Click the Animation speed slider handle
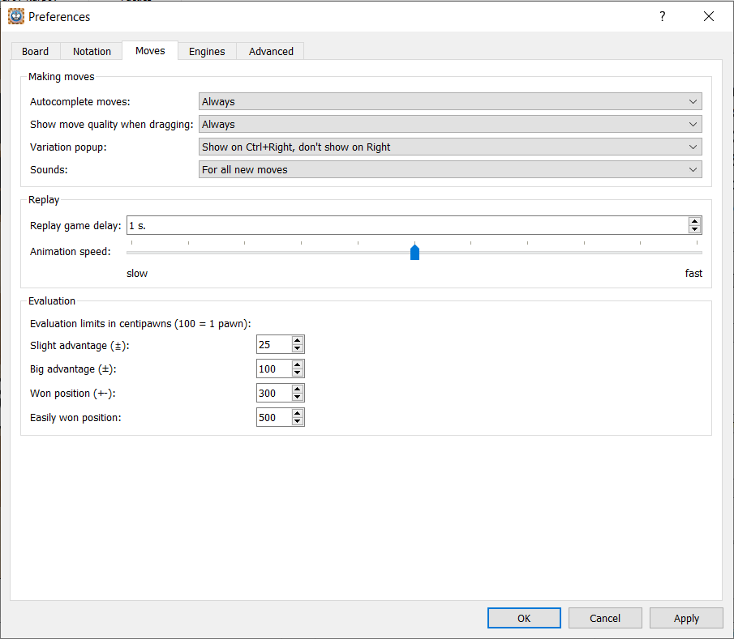The image size is (734, 639). (x=414, y=253)
